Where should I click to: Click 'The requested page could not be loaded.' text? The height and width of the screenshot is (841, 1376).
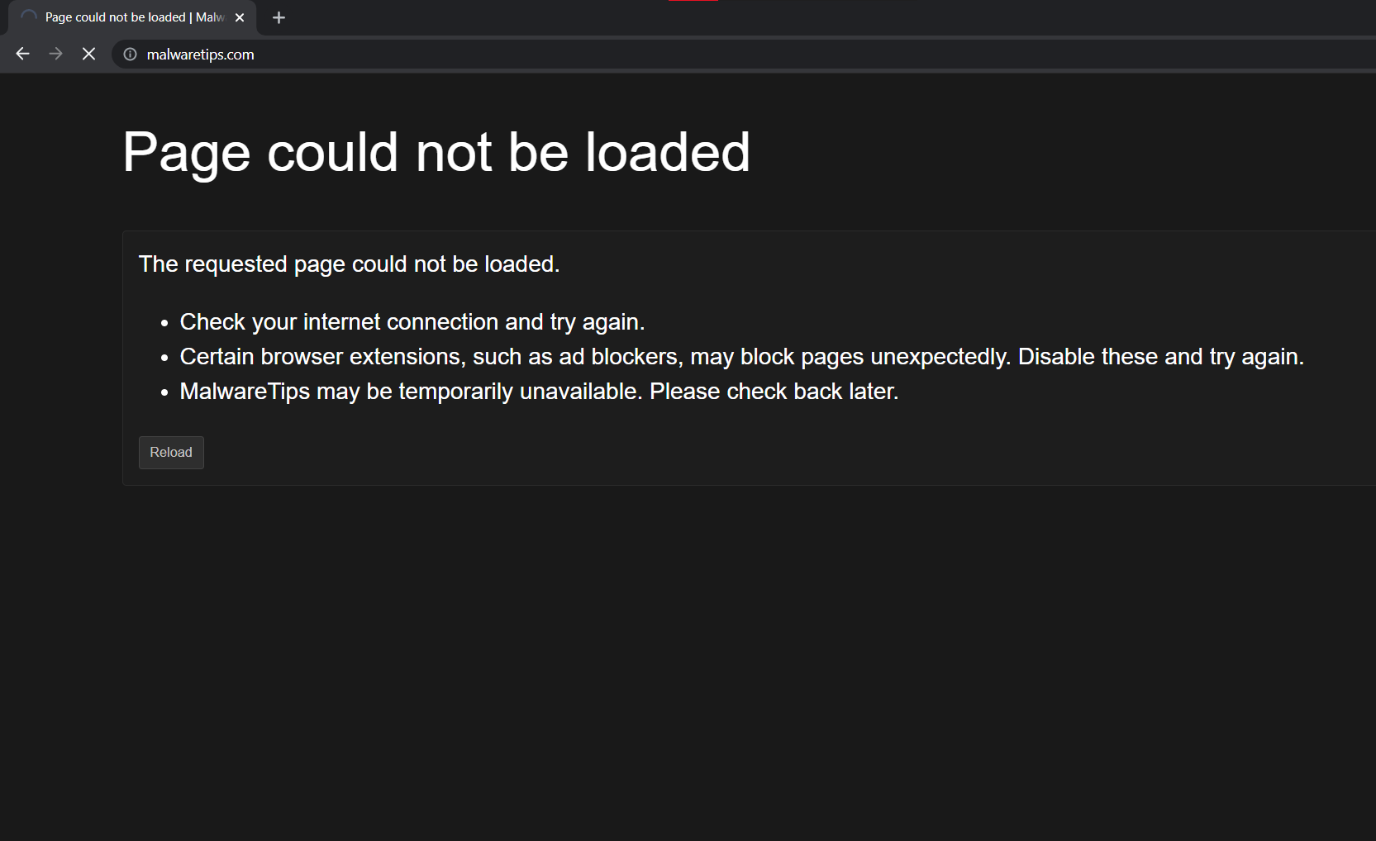coord(350,264)
